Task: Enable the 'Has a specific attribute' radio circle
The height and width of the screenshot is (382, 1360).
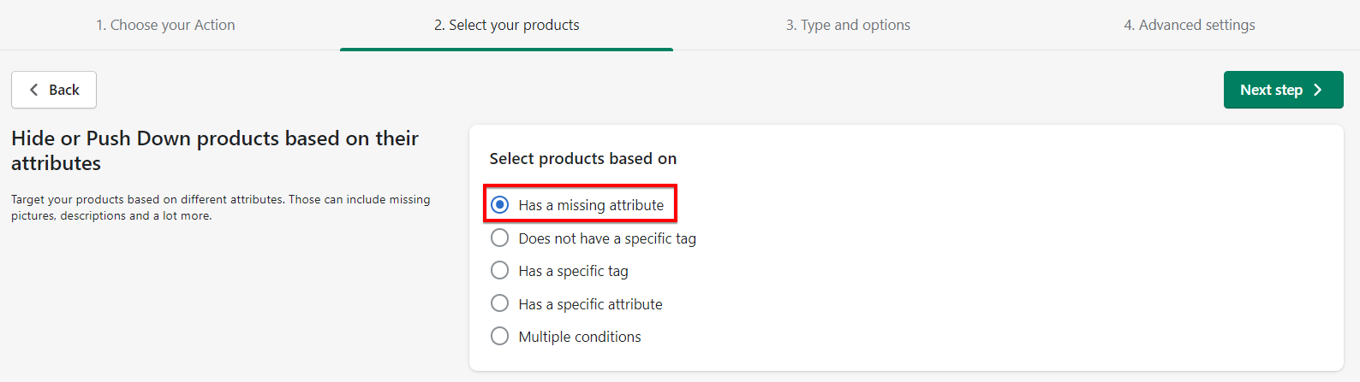Action: tap(500, 303)
